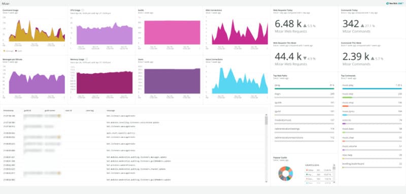This screenshot has width=406, height=194.
Task: Click the music.chart.repeatAll.metrics log message
Action: click(x=121, y=133)
